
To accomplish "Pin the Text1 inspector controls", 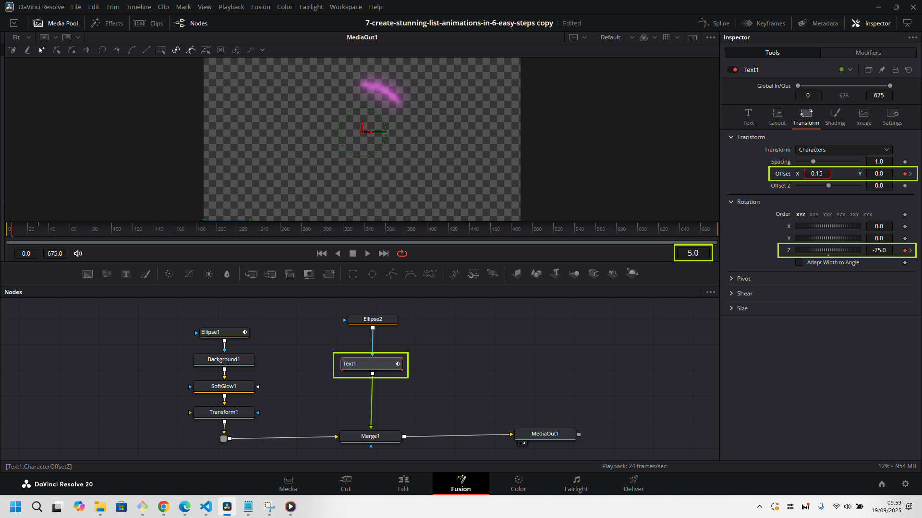I will pyautogui.click(x=882, y=70).
